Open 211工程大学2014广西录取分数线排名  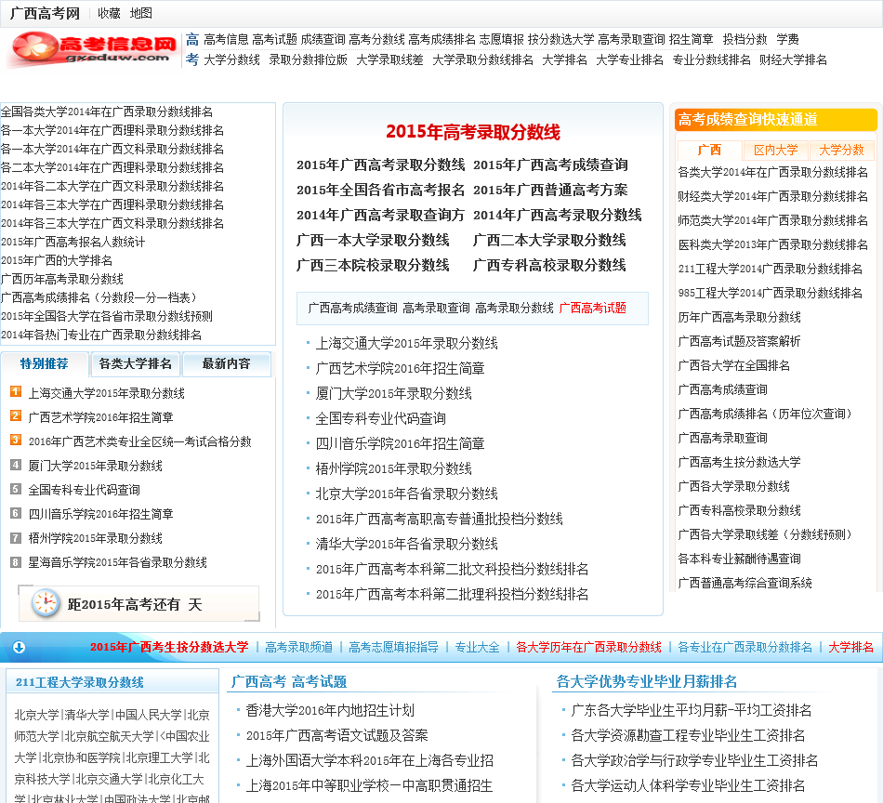click(x=770, y=270)
